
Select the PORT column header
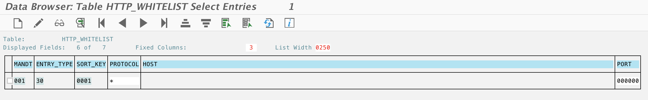(628, 64)
